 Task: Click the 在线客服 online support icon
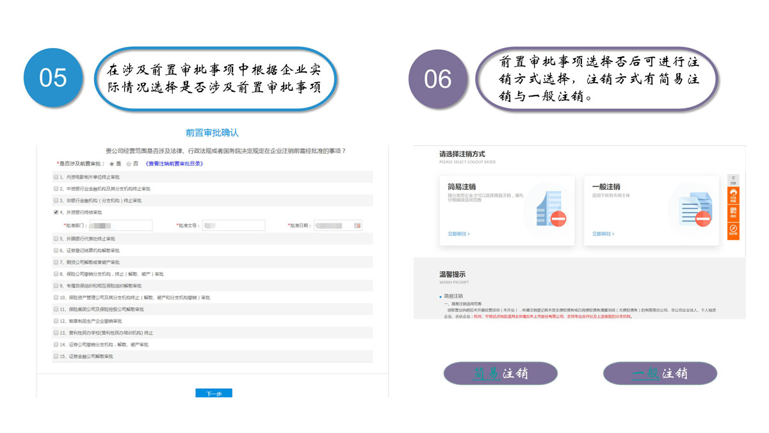pyautogui.click(x=733, y=195)
